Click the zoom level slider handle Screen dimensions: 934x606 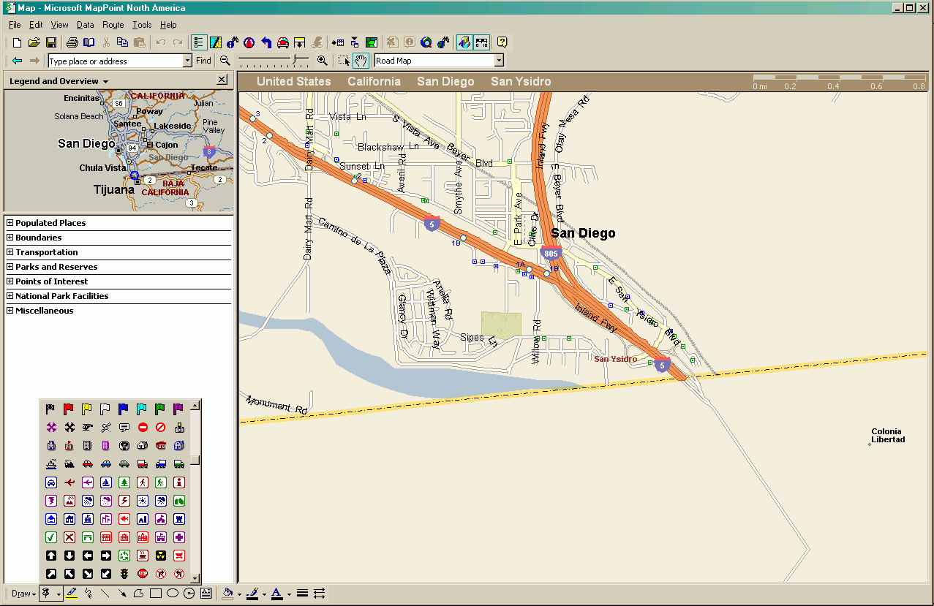(x=296, y=61)
